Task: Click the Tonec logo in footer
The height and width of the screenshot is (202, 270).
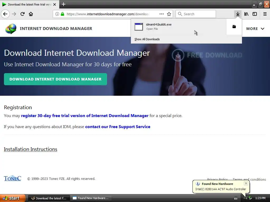Action: click(x=13, y=179)
